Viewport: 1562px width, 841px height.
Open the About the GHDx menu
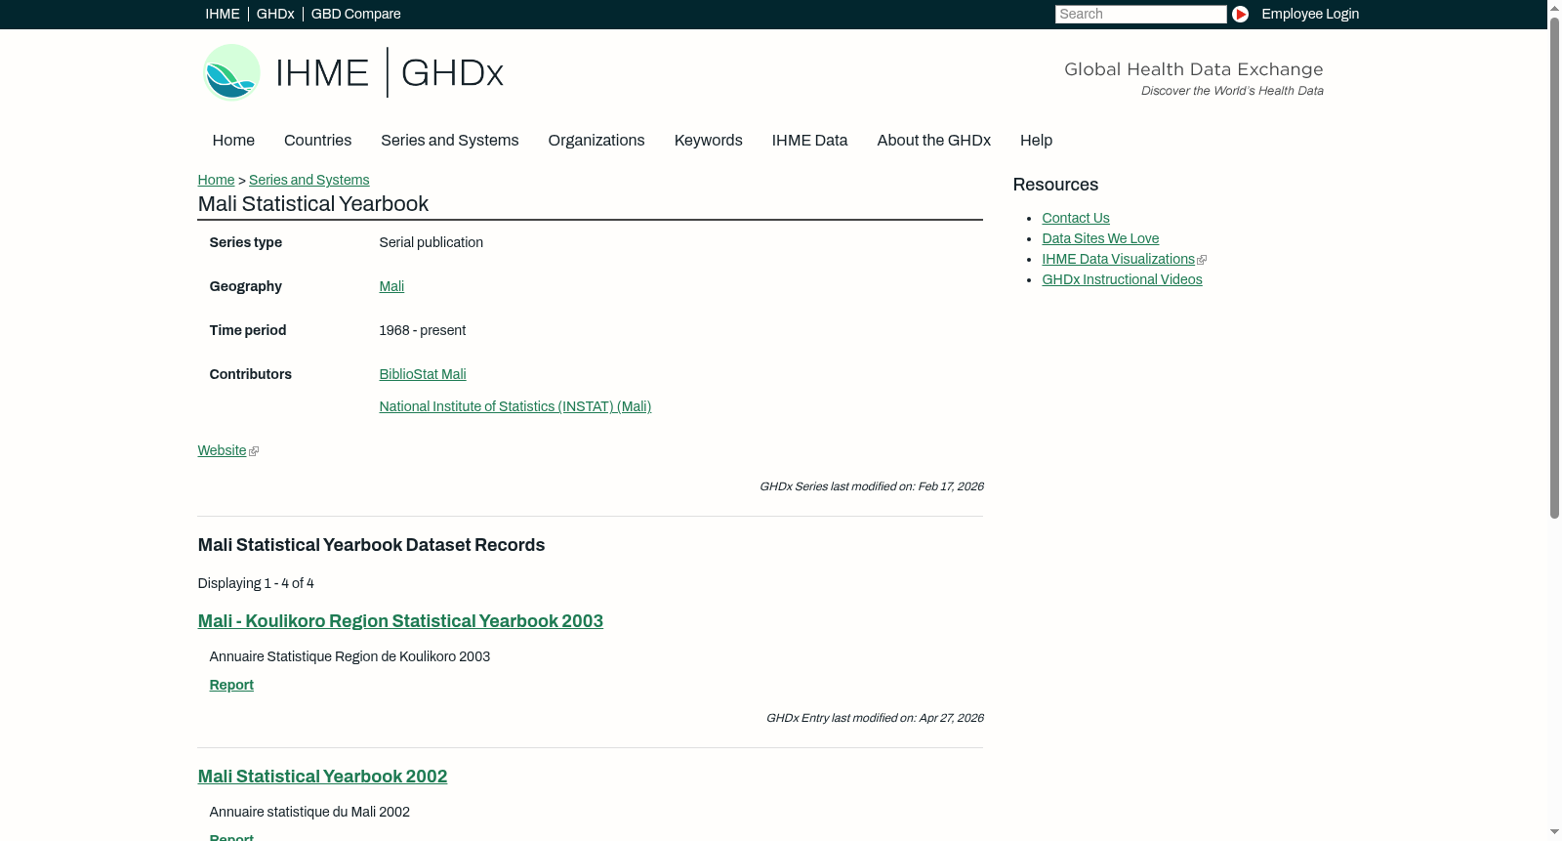[934, 141]
